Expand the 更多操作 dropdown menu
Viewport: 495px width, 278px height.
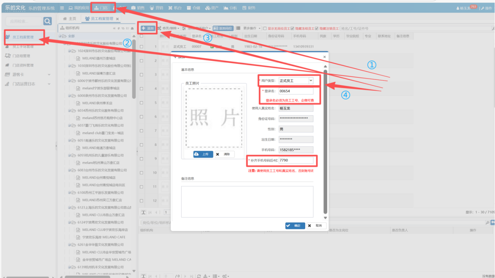(x=251, y=28)
